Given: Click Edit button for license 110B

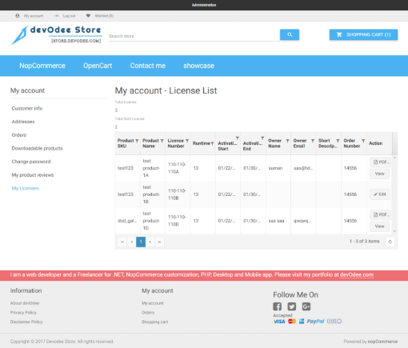Looking at the screenshot, I should click(x=380, y=194).
